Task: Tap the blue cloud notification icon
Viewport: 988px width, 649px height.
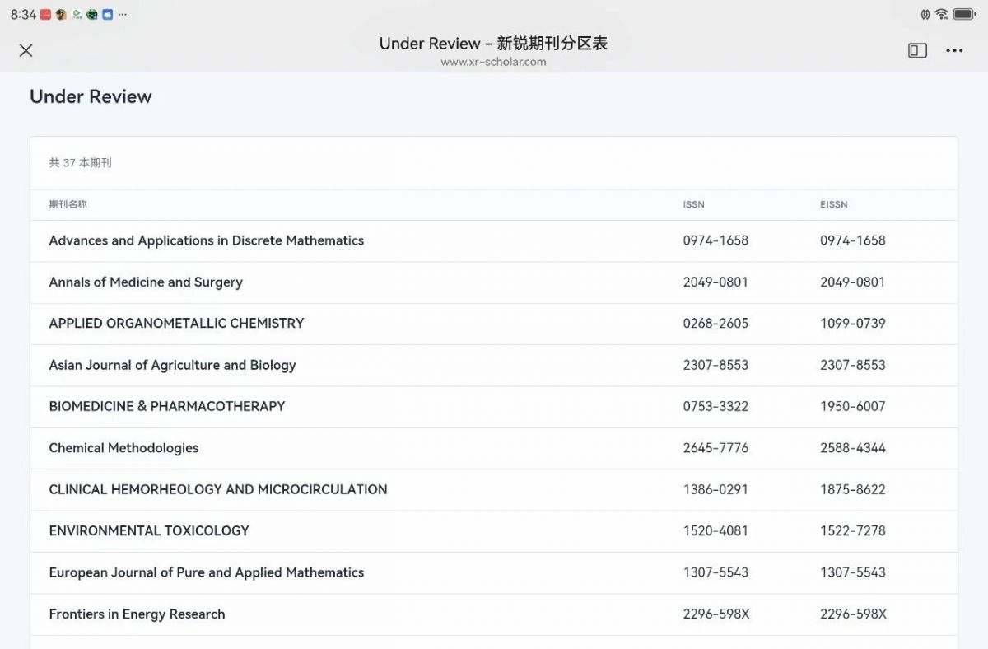Action: 107,15
